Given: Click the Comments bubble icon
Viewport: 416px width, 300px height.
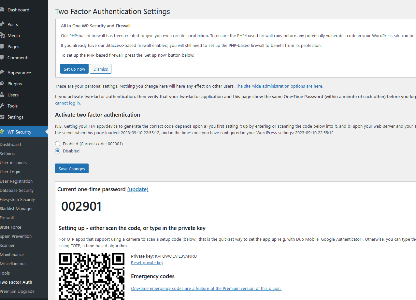Looking at the screenshot, I should (x=2, y=58).
